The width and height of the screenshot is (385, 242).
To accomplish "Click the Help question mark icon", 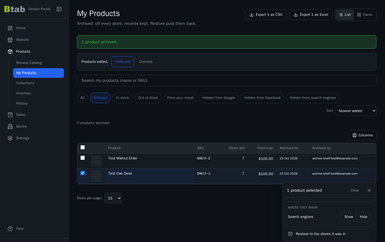I will click(x=10, y=229).
